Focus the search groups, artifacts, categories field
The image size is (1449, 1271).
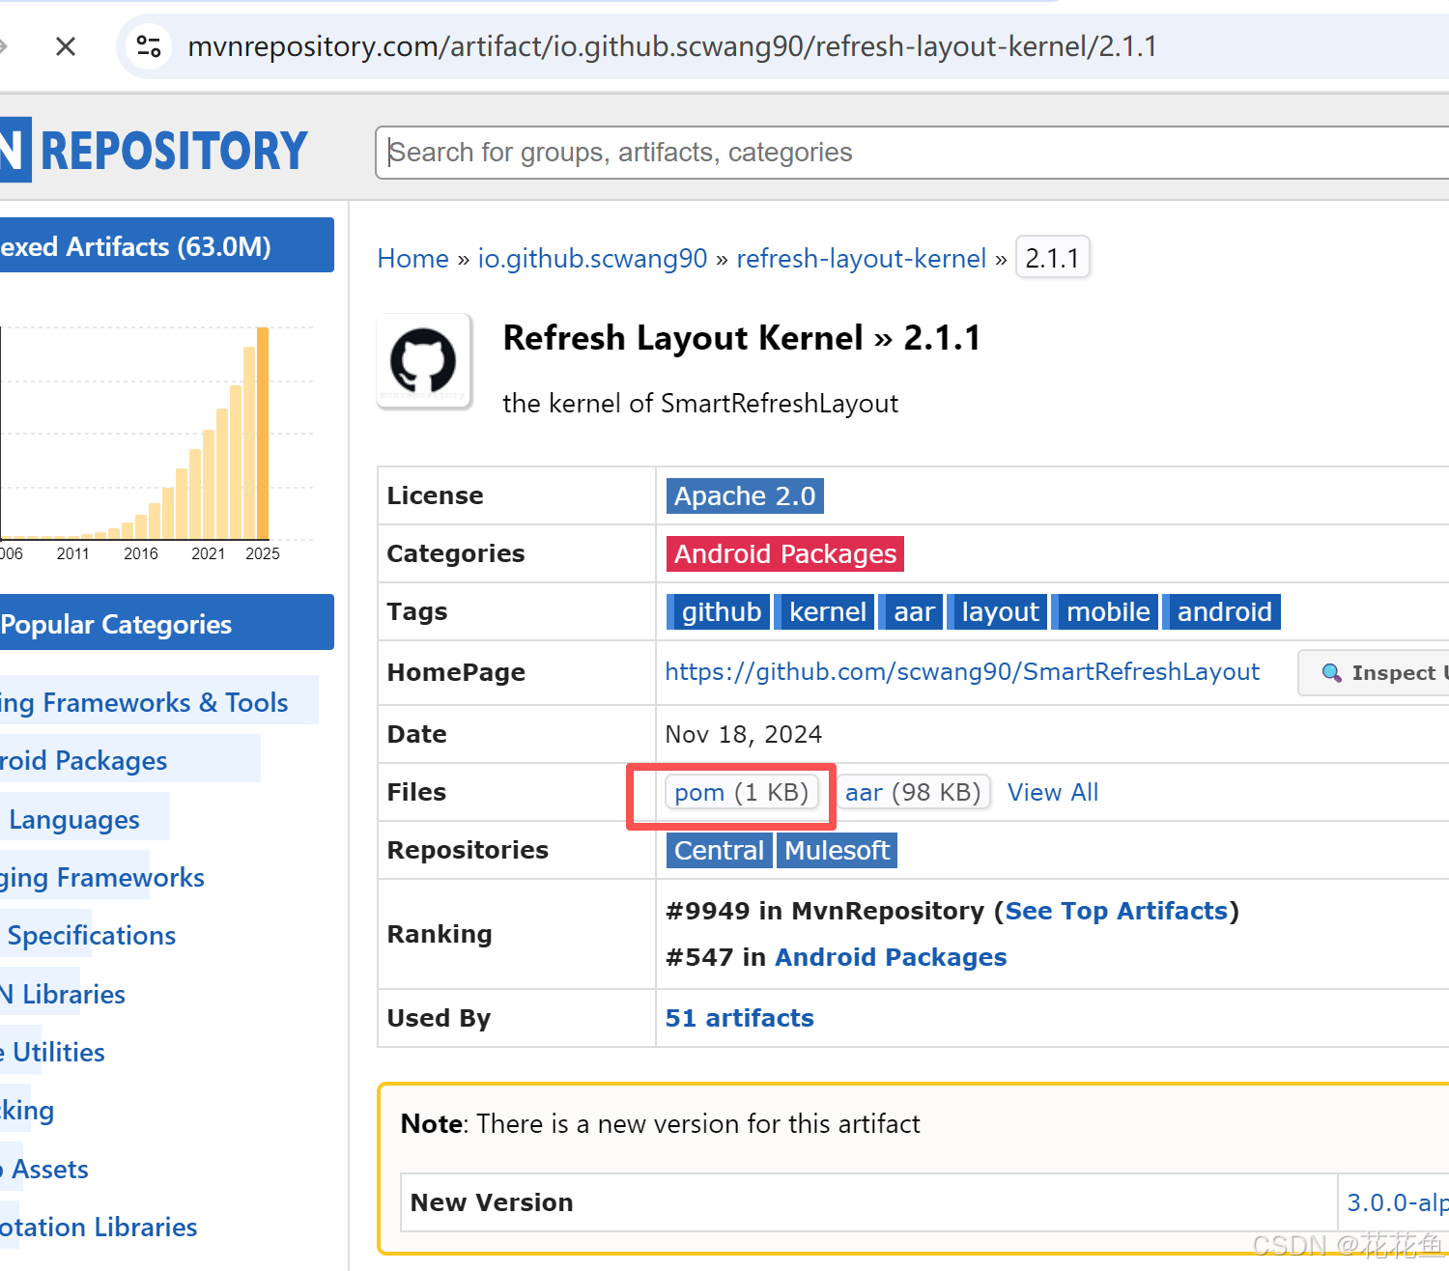pos(912,153)
